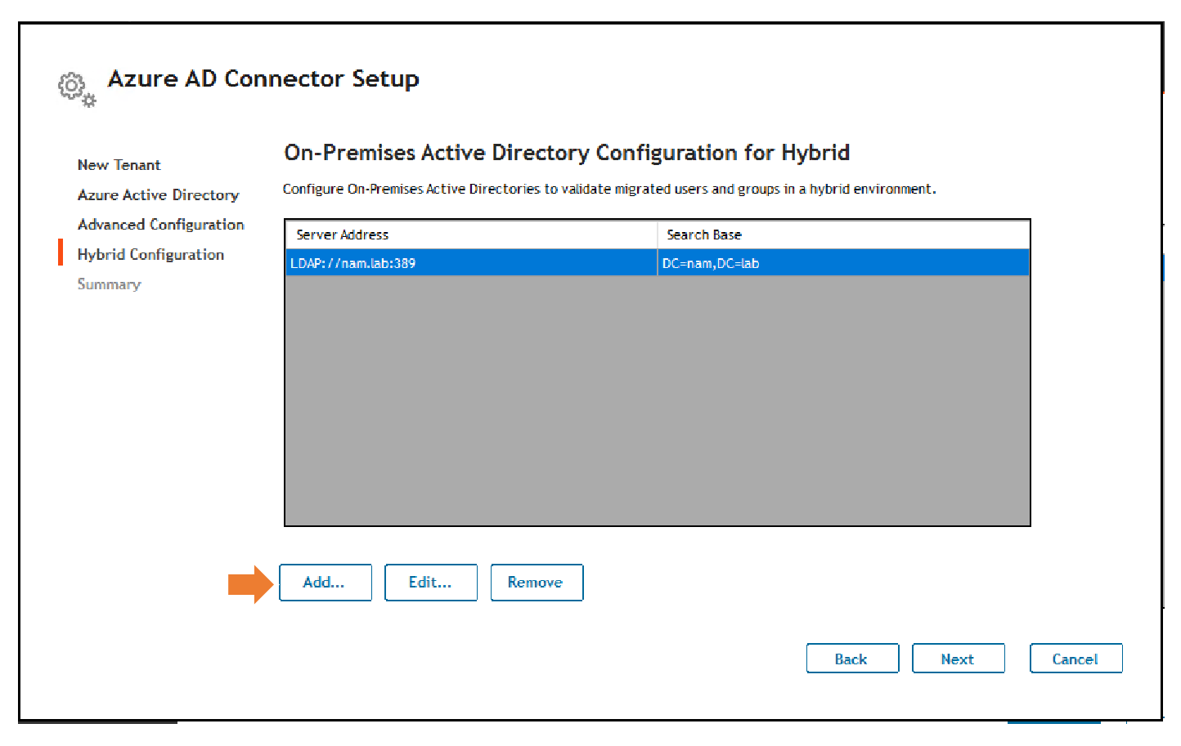Image resolution: width=1181 pixels, height=746 pixels.
Task: Open the New Tenant step
Action: (x=119, y=165)
